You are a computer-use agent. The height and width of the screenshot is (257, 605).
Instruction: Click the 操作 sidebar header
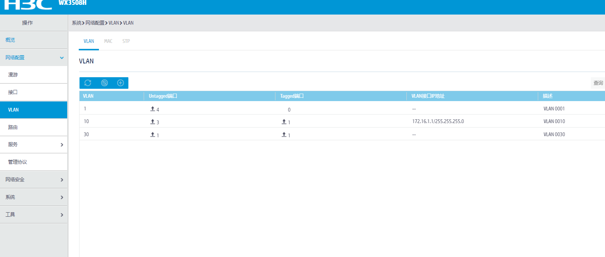click(x=27, y=23)
